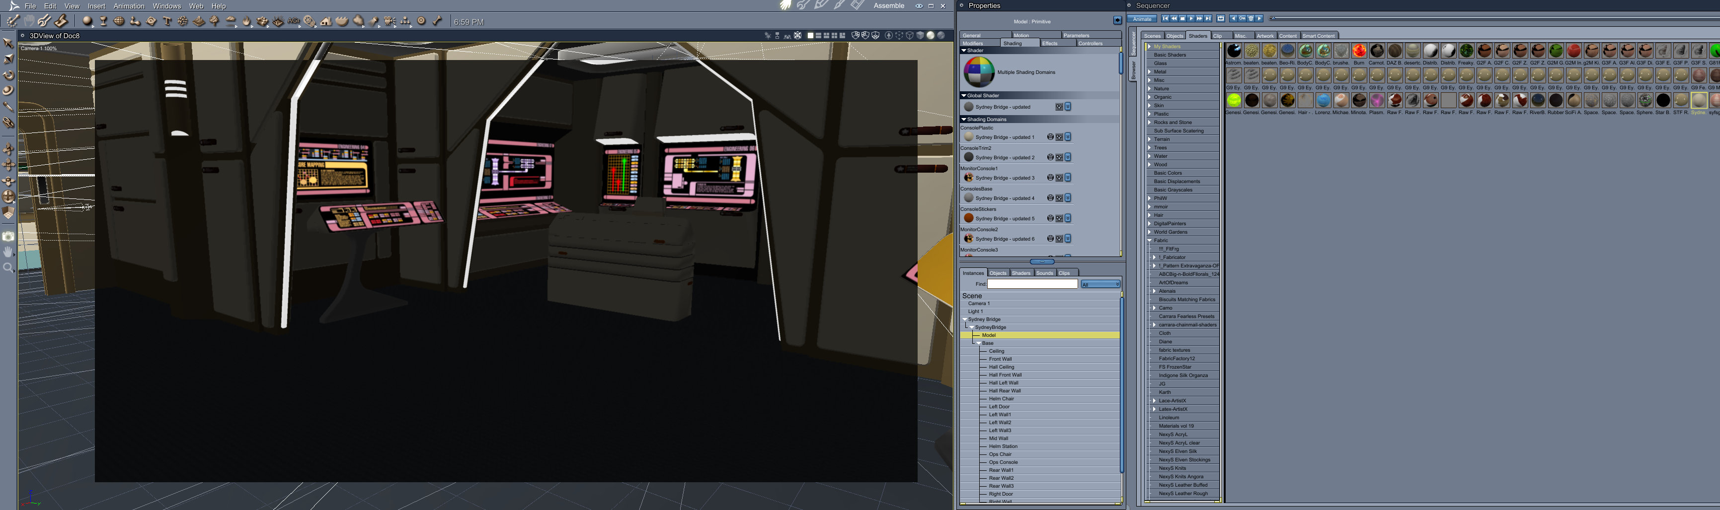The height and width of the screenshot is (510, 1720).
Task: Click the Multiple Shading Domains preview sphere
Action: click(979, 72)
